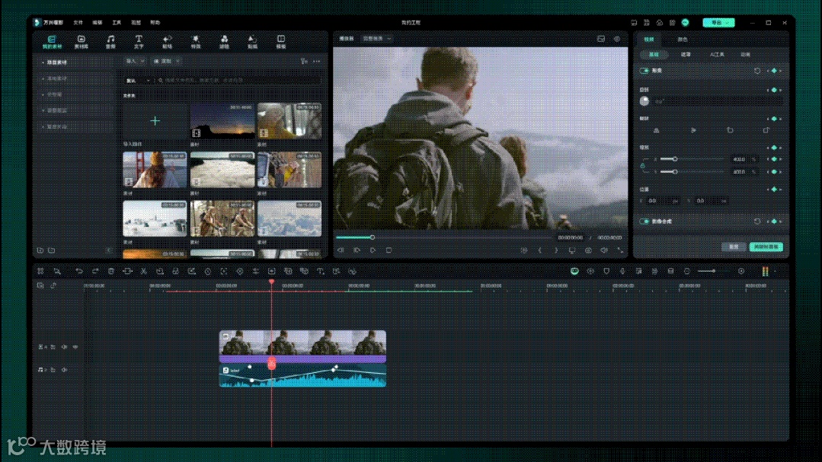Click the scale X slider handle
Screen dimensions: 822x462
tap(675, 159)
